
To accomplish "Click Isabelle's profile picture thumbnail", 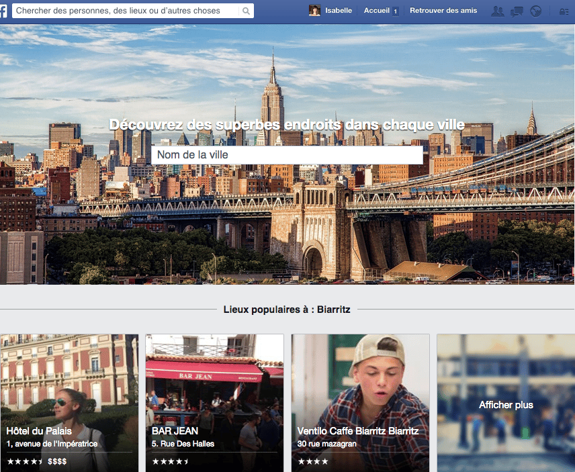I will point(314,11).
